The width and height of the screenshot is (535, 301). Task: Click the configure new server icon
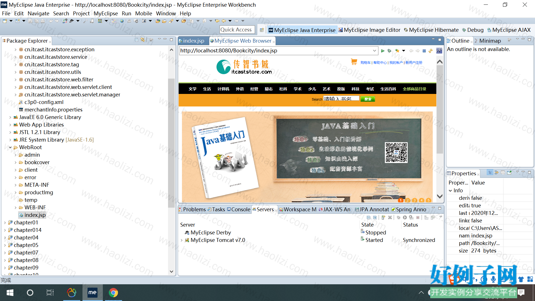(x=383, y=217)
